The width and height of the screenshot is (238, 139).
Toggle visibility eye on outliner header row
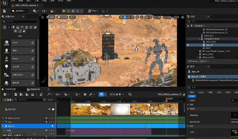188,25
